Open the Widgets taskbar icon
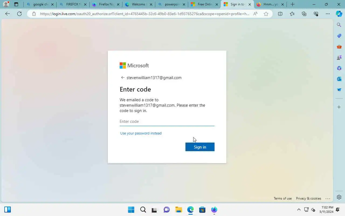This screenshot has width=345, height=216. click(8, 210)
